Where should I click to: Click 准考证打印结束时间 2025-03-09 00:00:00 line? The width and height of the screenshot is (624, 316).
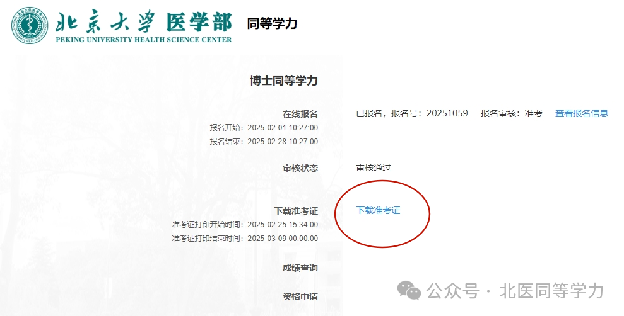245,239
